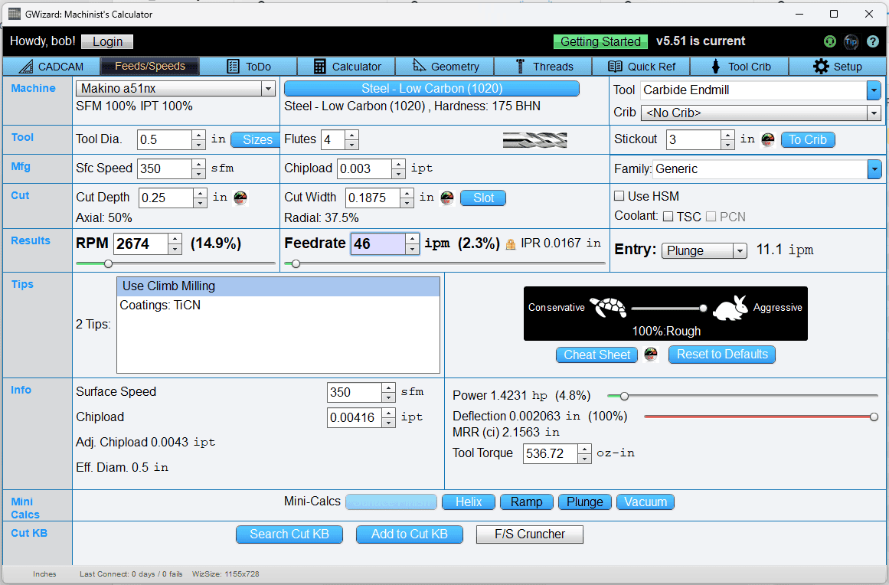This screenshot has height=585, width=889.
Task: Click the Feedrate input field
Action: click(x=377, y=244)
